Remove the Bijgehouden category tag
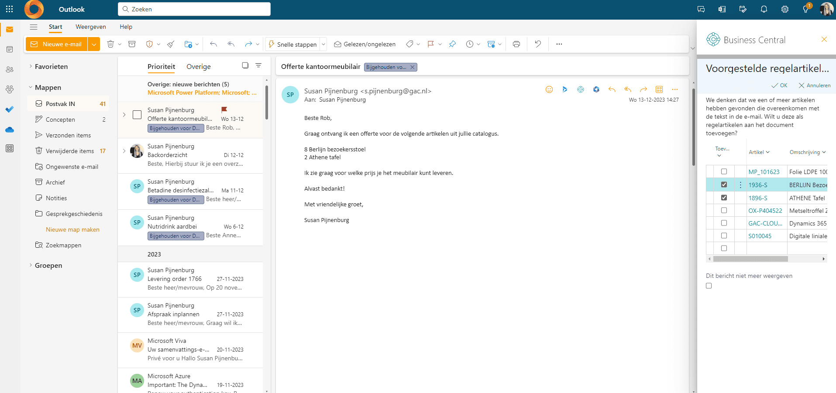The height and width of the screenshot is (393, 836). pos(412,67)
